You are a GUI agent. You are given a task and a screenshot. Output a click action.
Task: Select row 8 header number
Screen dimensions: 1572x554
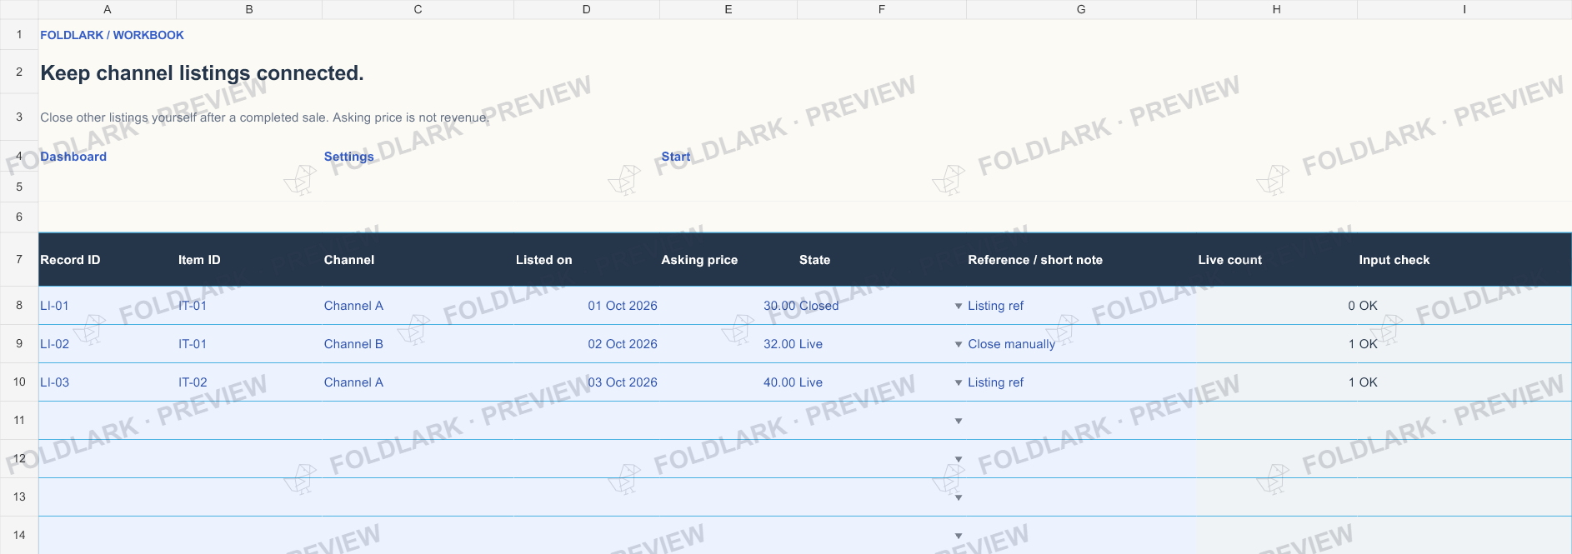point(19,306)
